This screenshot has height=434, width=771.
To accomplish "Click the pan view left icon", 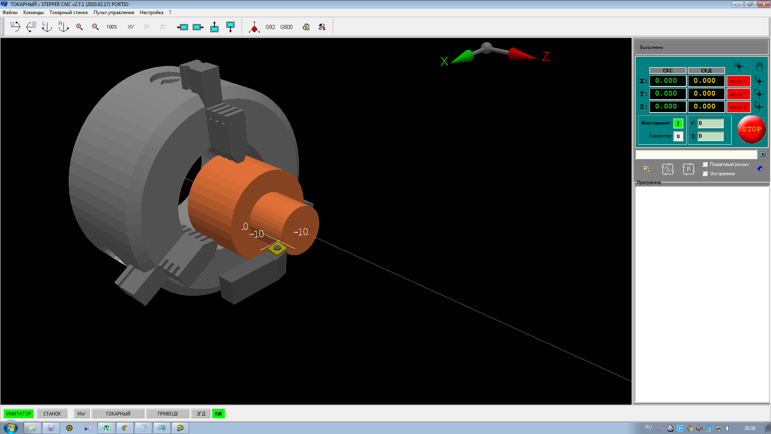I will click(x=182, y=27).
